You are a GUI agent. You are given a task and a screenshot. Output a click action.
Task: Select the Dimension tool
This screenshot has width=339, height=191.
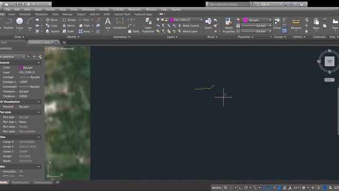tap(120, 23)
